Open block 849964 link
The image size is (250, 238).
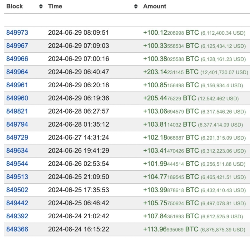pos(17,72)
